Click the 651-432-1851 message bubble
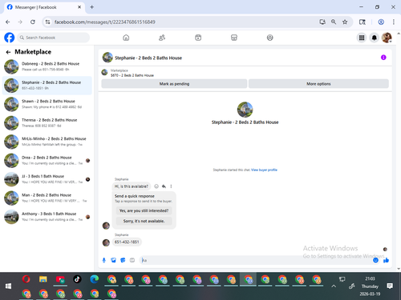401x300 pixels. pos(127,242)
